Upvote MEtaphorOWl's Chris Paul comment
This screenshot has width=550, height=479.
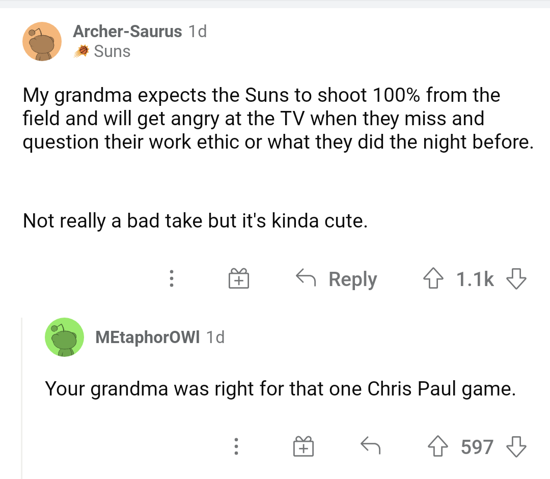pos(437,446)
